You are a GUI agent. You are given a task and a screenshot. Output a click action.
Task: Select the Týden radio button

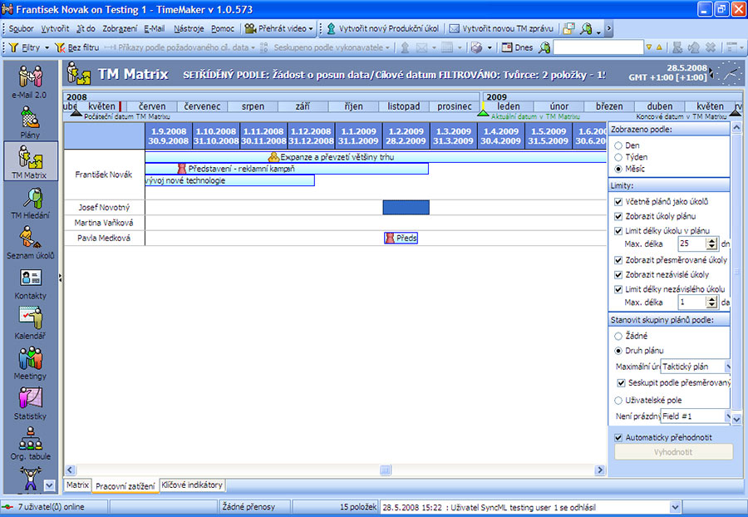pos(618,157)
